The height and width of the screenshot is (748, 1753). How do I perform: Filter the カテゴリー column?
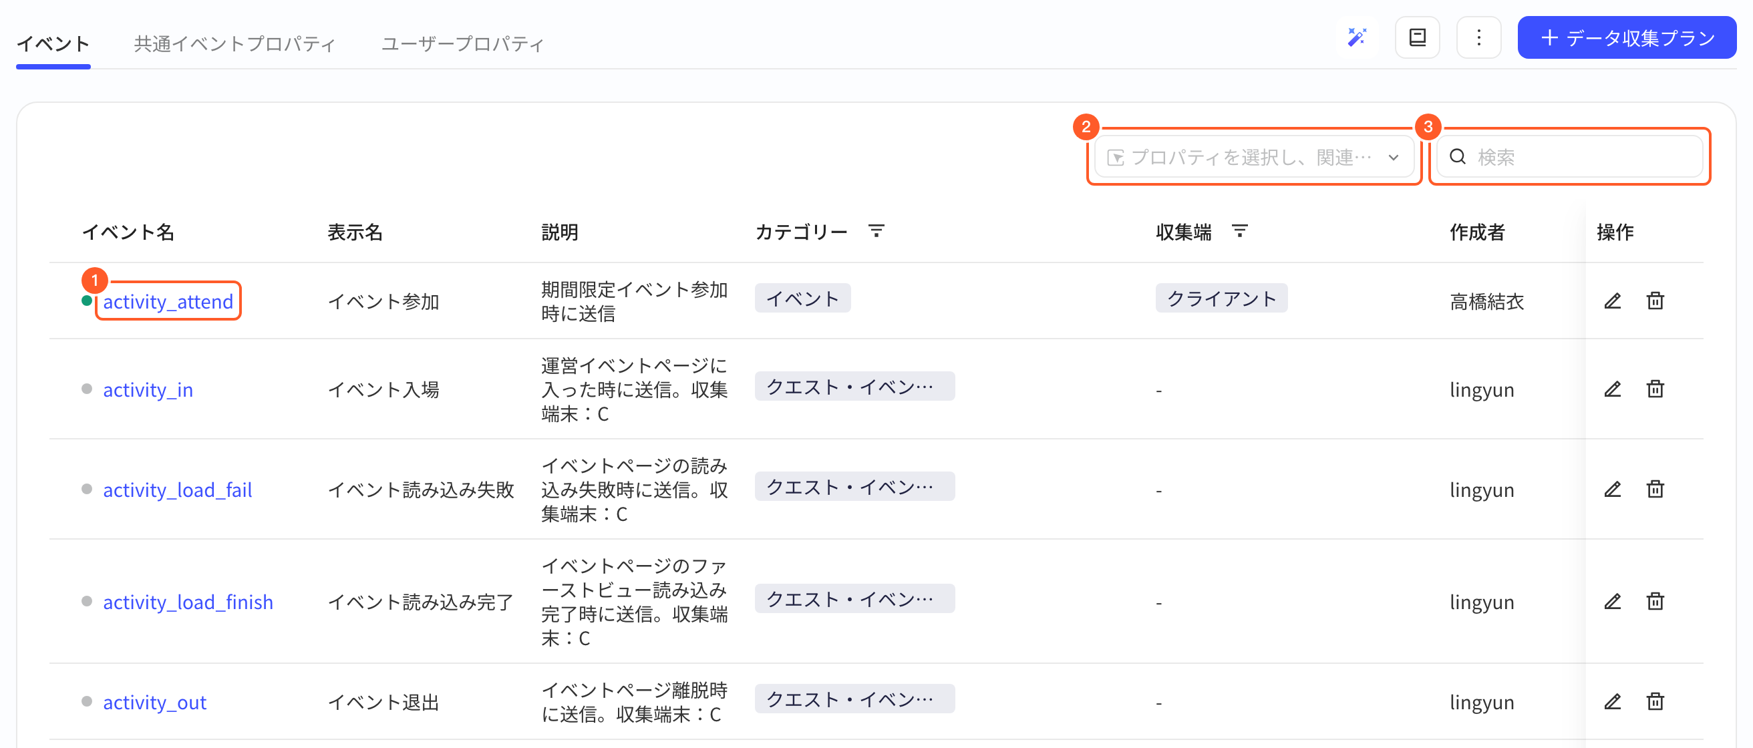coord(876,231)
